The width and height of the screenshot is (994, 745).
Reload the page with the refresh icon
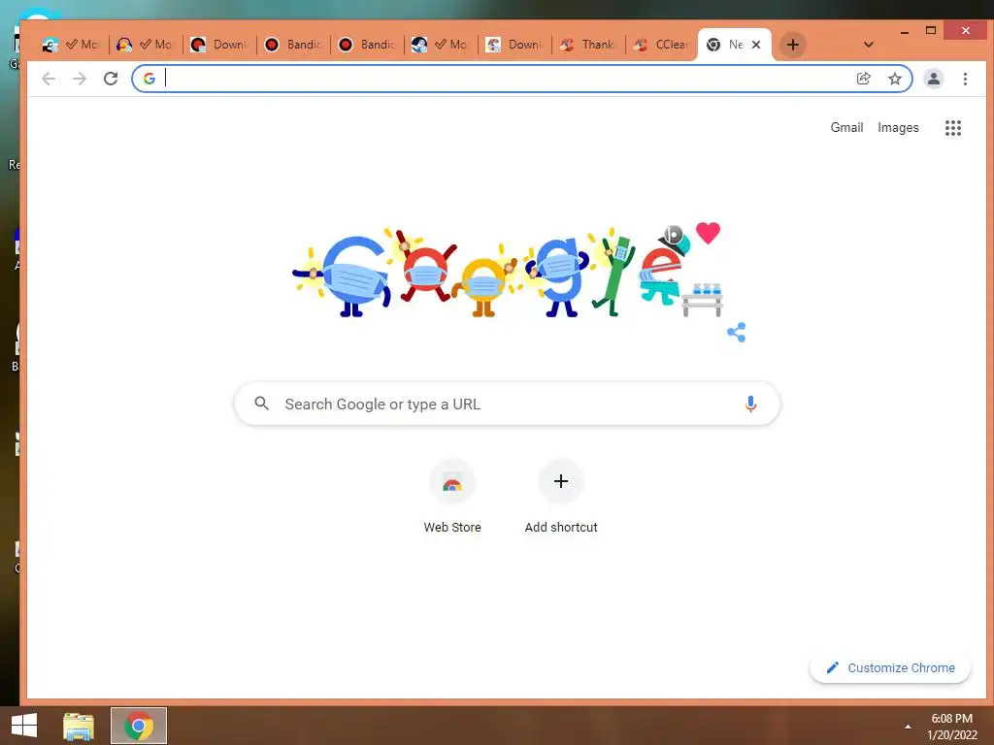coord(111,79)
